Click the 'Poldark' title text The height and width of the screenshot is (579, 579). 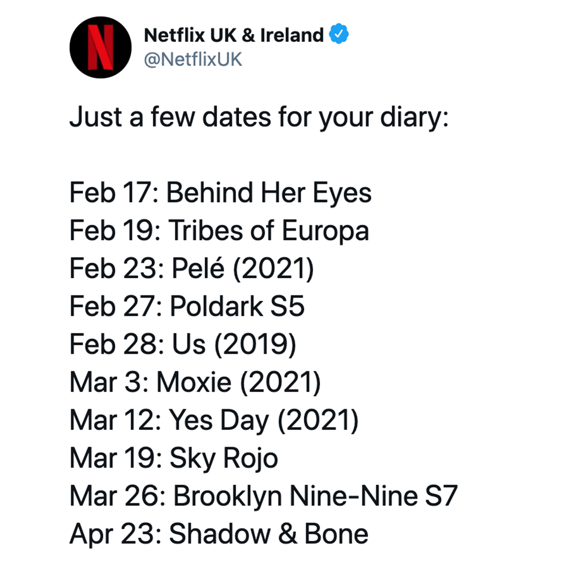(x=217, y=307)
